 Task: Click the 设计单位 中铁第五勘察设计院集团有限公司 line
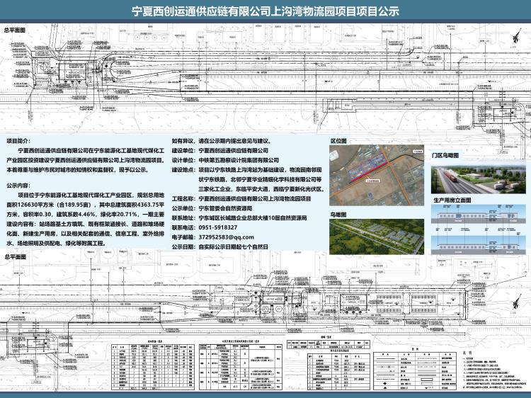click(226, 160)
